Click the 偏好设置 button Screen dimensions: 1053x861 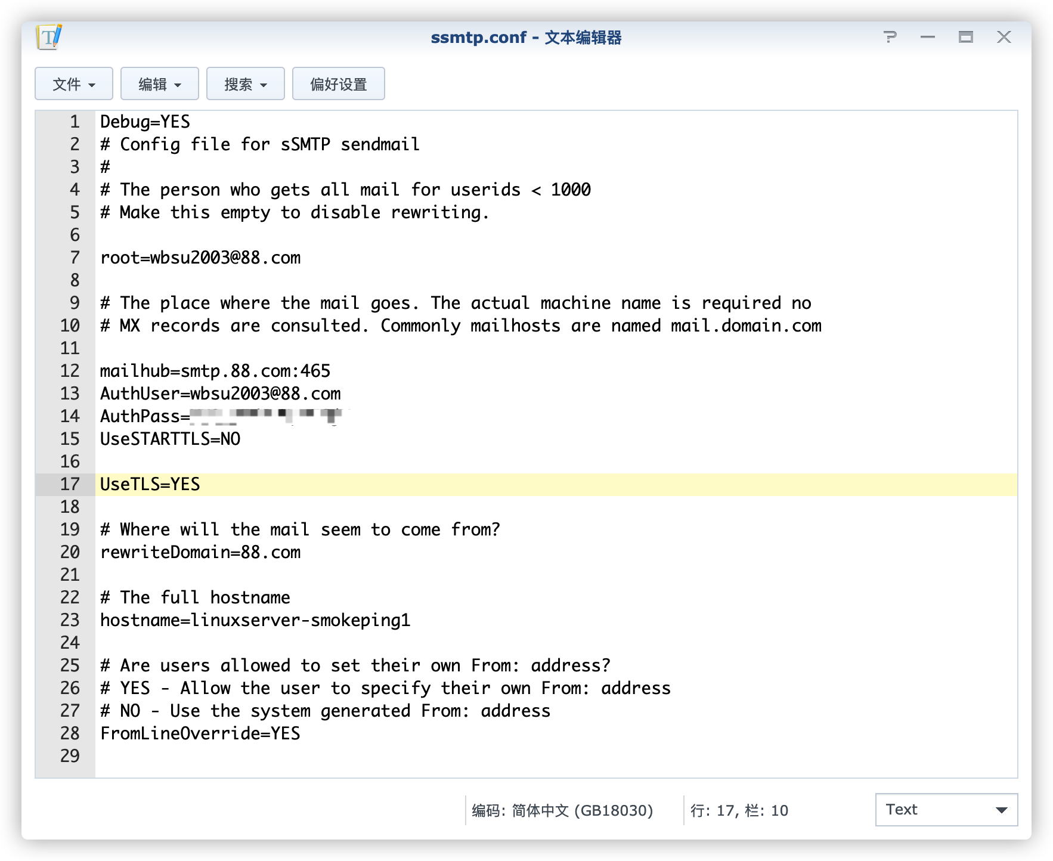pyautogui.click(x=339, y=84)
